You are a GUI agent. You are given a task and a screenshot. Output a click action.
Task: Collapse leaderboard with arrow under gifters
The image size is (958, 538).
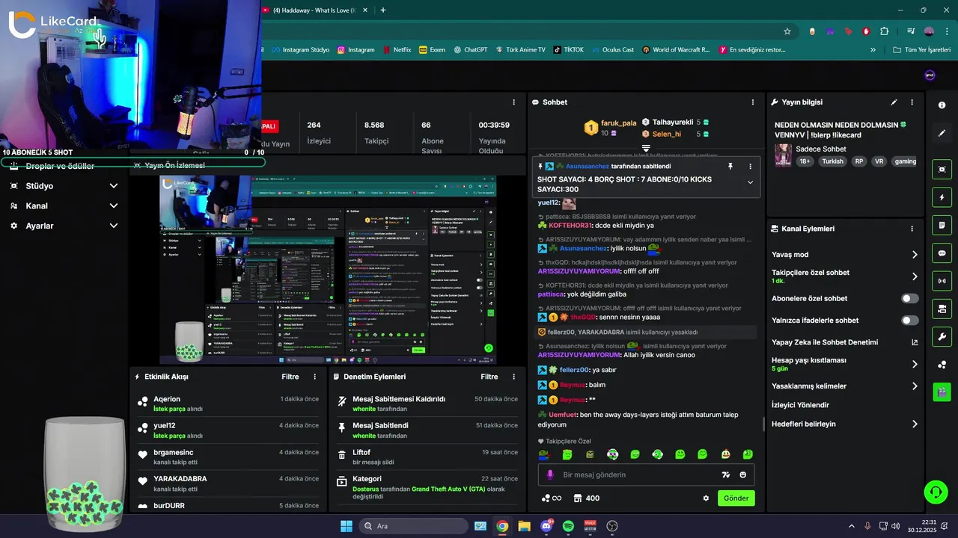point(646,148)
